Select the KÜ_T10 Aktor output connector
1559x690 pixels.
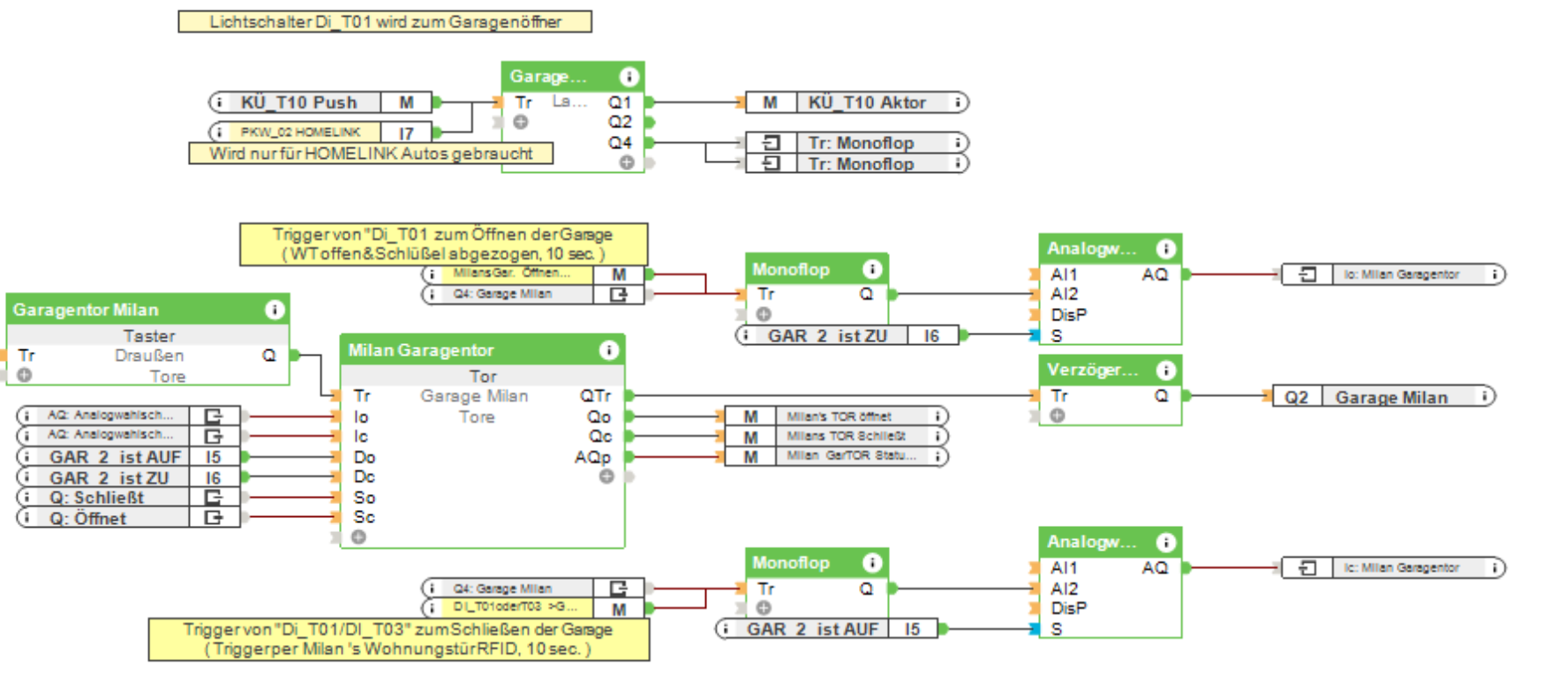[856, 102]
